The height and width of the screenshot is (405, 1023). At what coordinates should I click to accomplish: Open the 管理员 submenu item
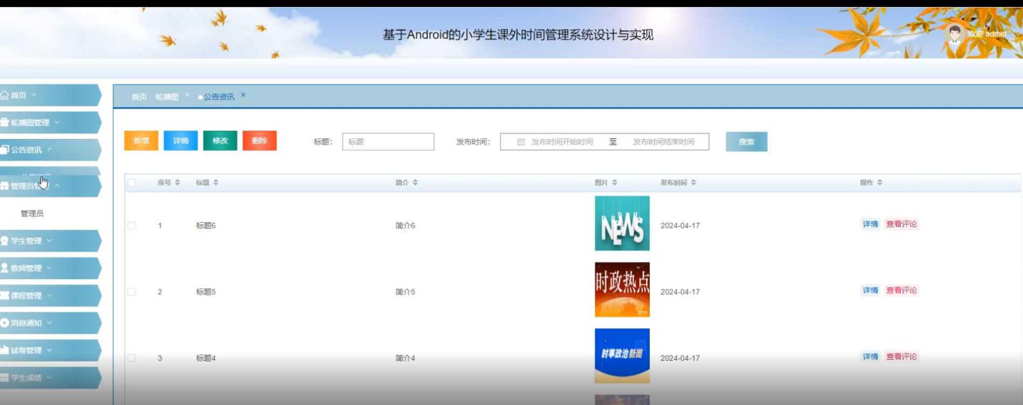pos(32,214)
